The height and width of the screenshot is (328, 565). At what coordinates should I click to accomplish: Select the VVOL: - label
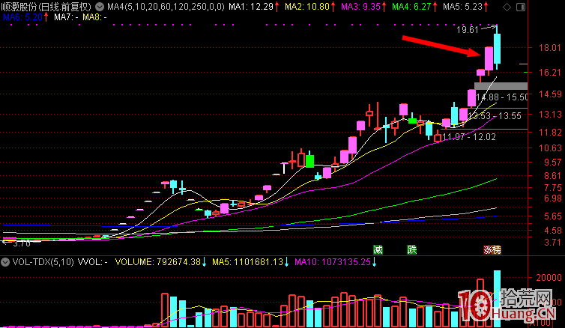coord(93,262)
